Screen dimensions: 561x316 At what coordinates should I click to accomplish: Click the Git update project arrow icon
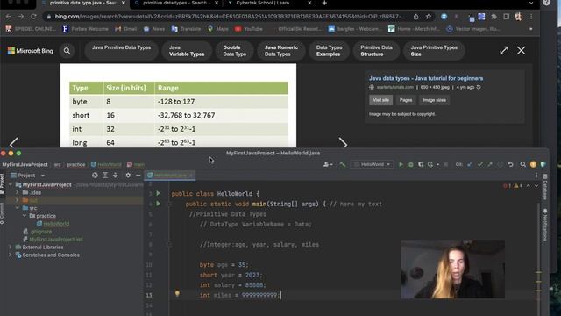click(470, 164)
